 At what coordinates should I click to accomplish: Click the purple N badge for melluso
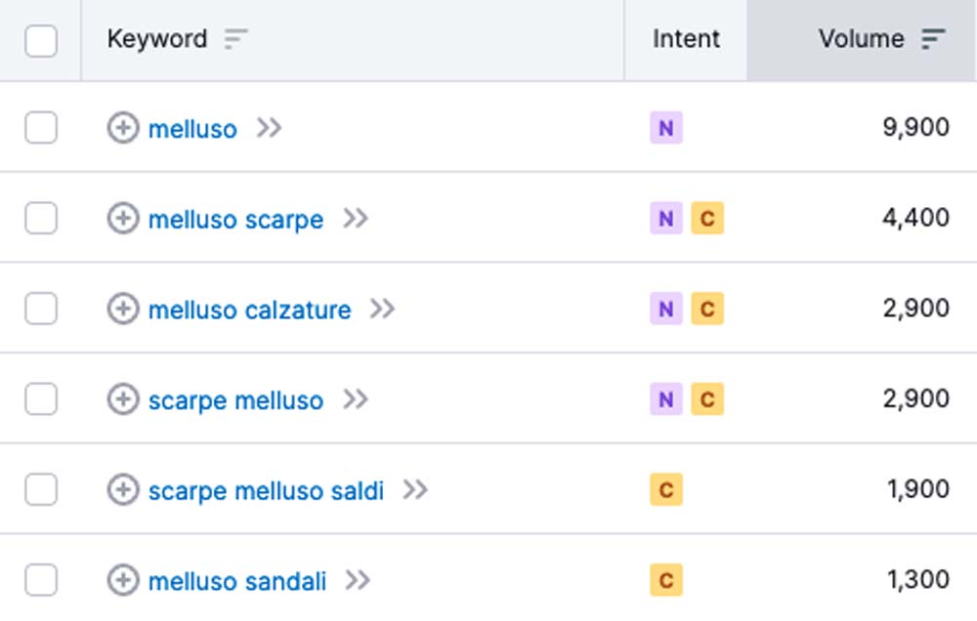point(666,128)
